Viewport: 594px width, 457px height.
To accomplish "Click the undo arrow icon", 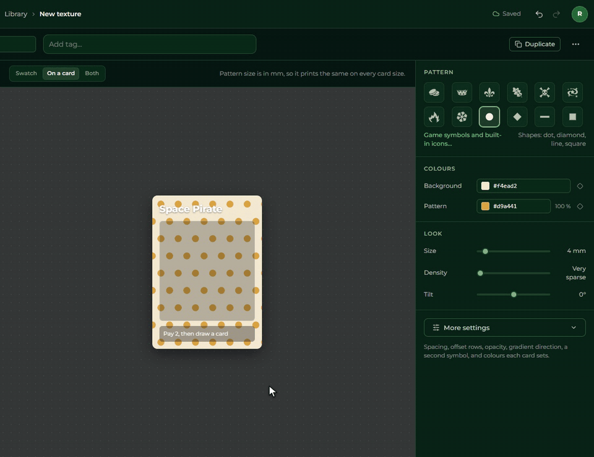I will pyautogui.click(x=539, y=14).
